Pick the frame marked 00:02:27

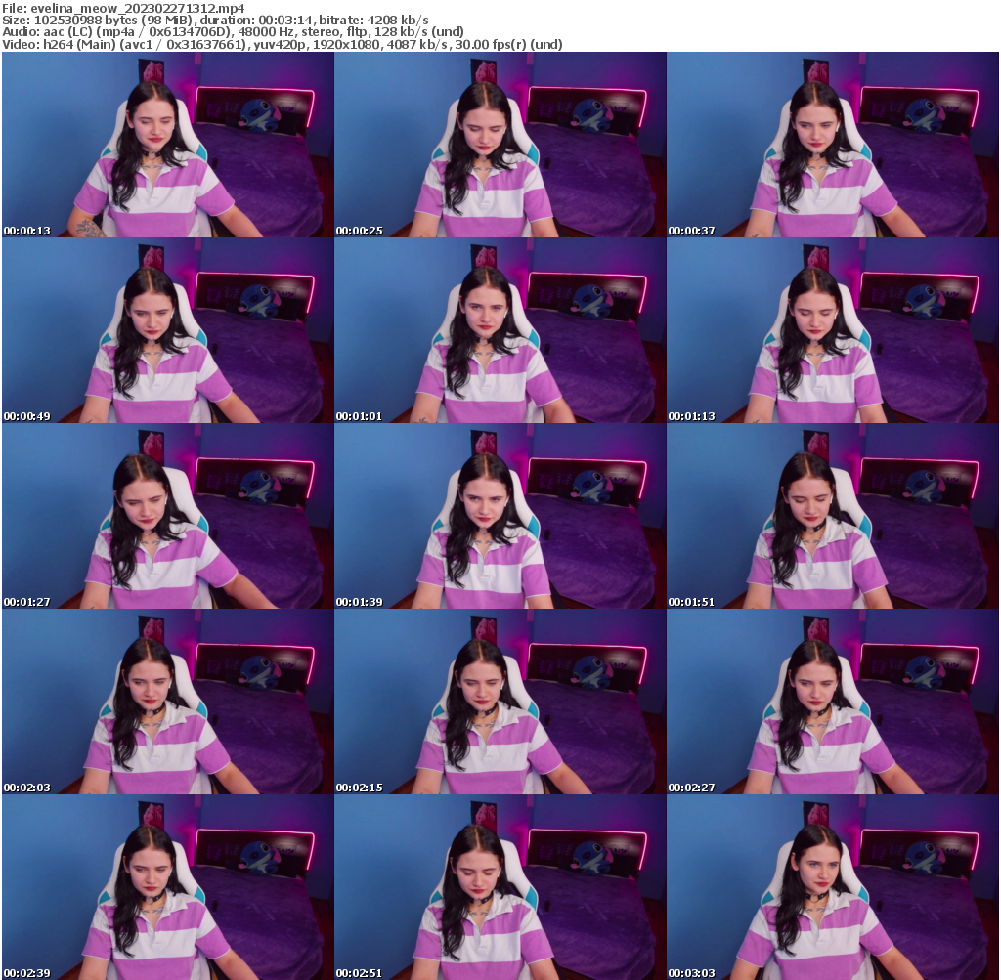point(832,702)
